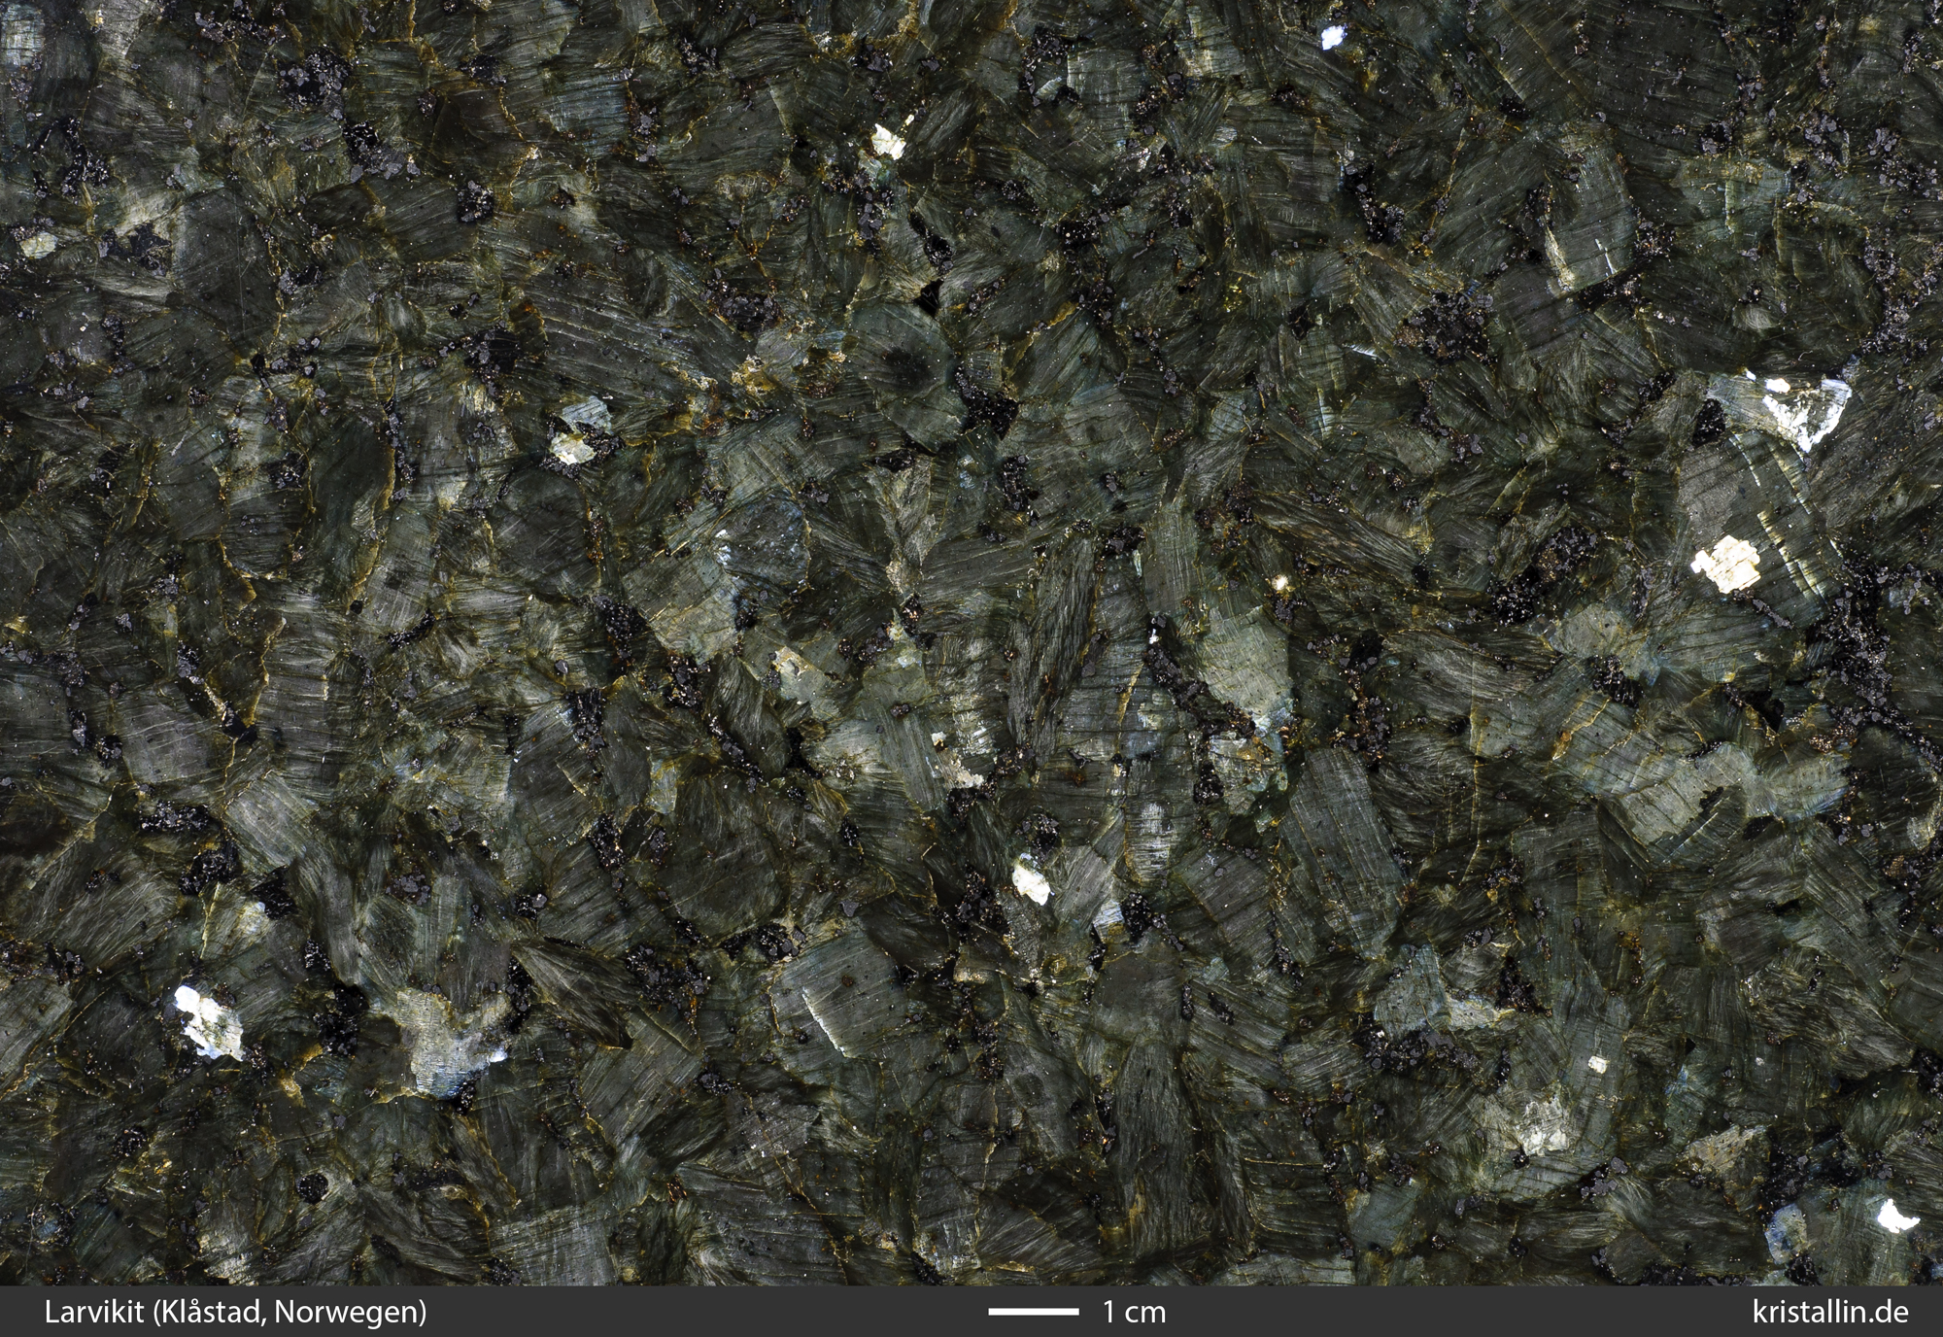Click the largest cream-white crystal at right
This screenshot has height=1337, width=1943.
pyautogui.click(x=1726, y=565)
